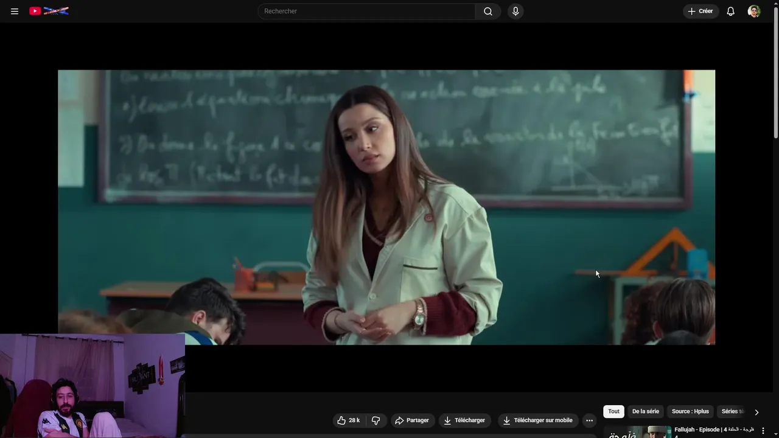The height and width of the screenshot is (438, 779).
Task: Open the more actions ellipsis button
Action: click(589, 420)
